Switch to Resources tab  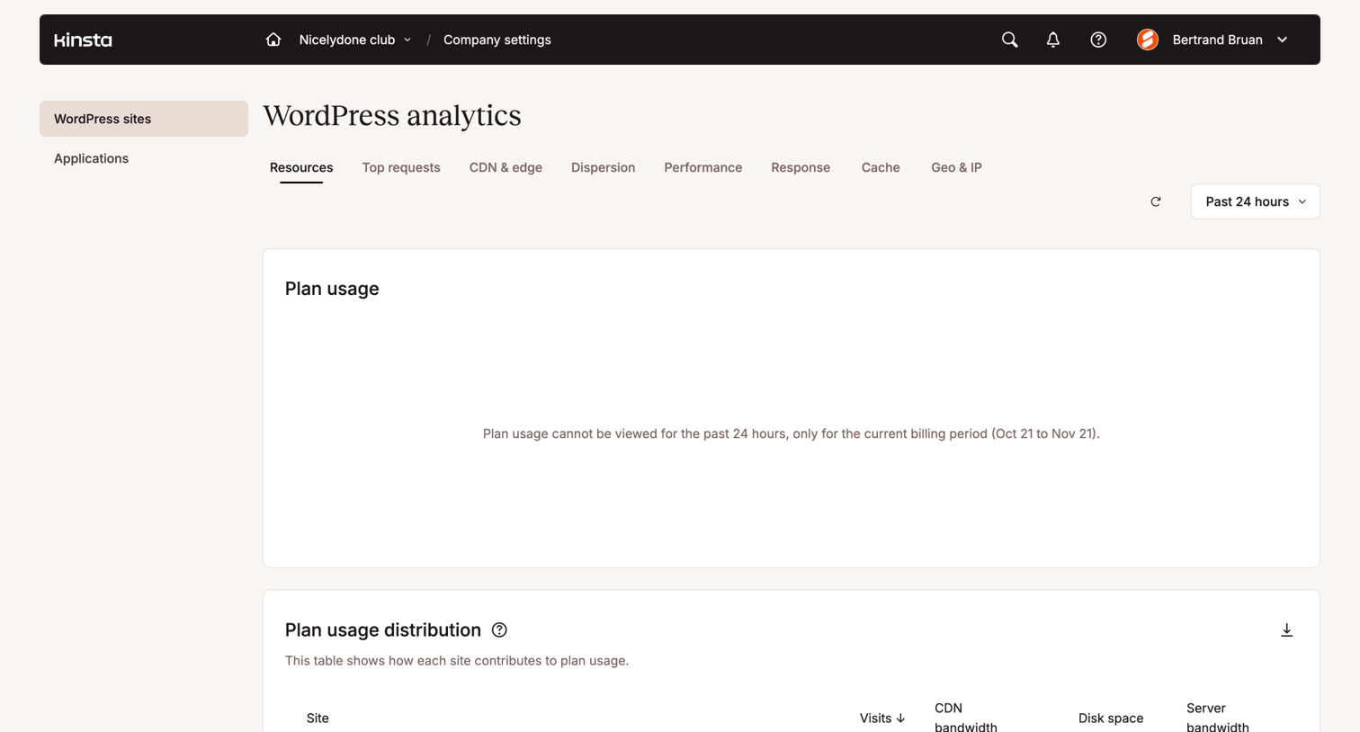coord(301,167)
